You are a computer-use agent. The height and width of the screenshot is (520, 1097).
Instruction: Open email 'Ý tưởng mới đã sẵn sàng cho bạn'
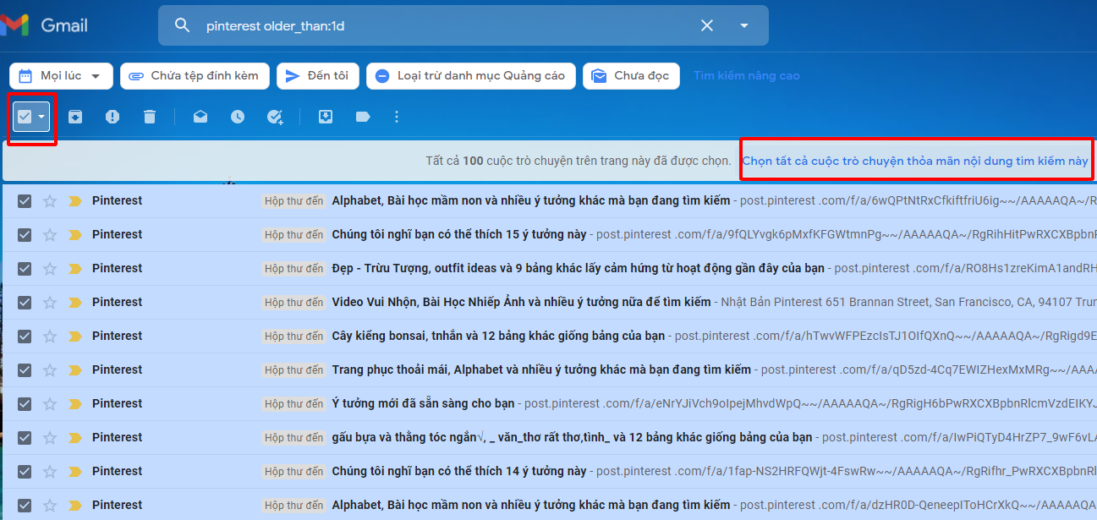pos(423,403)
